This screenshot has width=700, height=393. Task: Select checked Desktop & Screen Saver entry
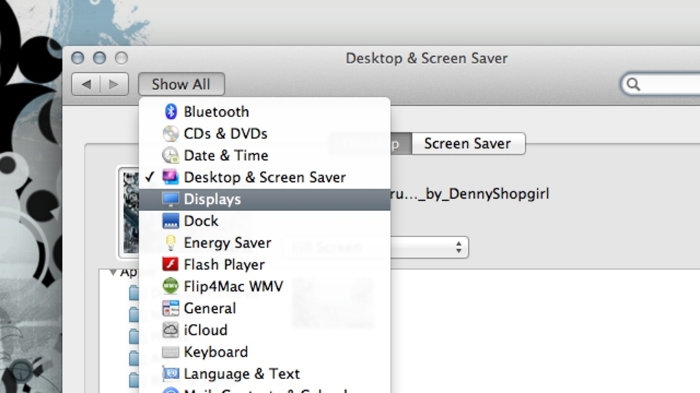pyautogui.click(x=265, y=177)
